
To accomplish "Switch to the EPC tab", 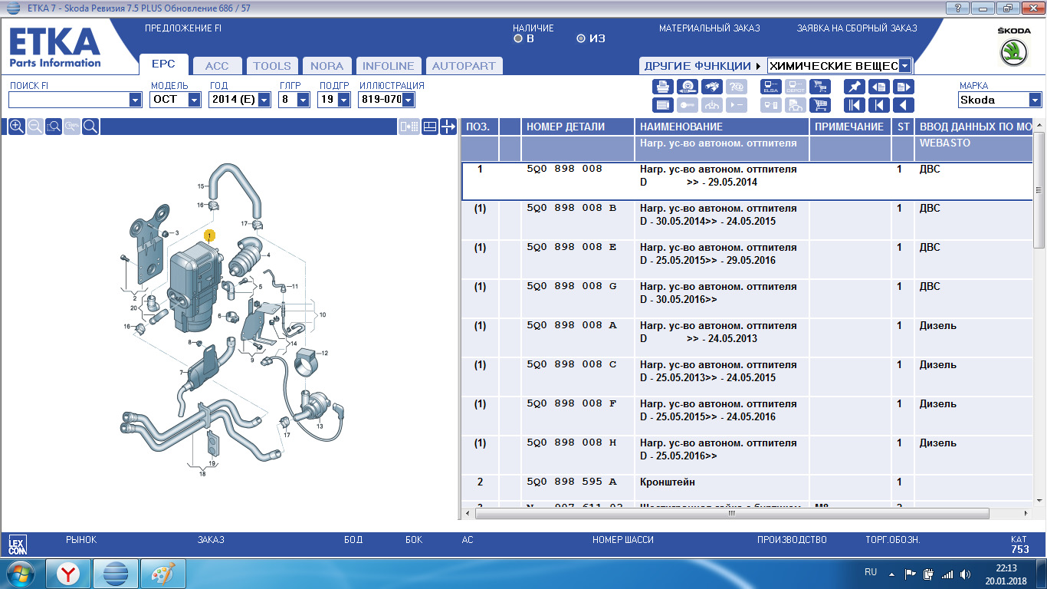I will pos(163,64).
